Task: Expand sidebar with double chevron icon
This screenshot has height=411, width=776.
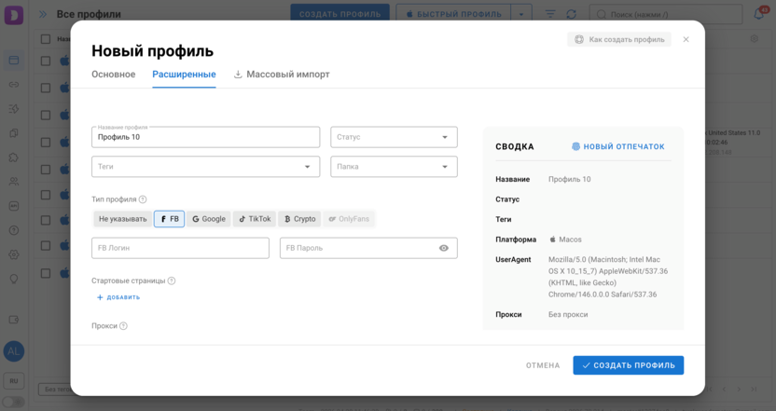Action: point(43,15)
